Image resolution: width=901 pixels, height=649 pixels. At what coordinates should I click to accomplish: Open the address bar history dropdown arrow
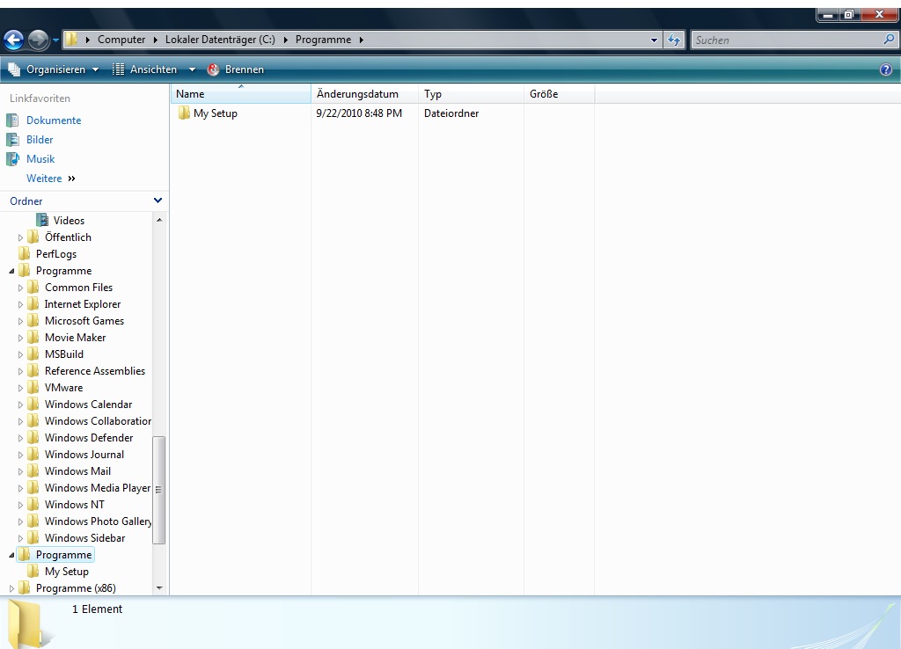click(654, 40)
